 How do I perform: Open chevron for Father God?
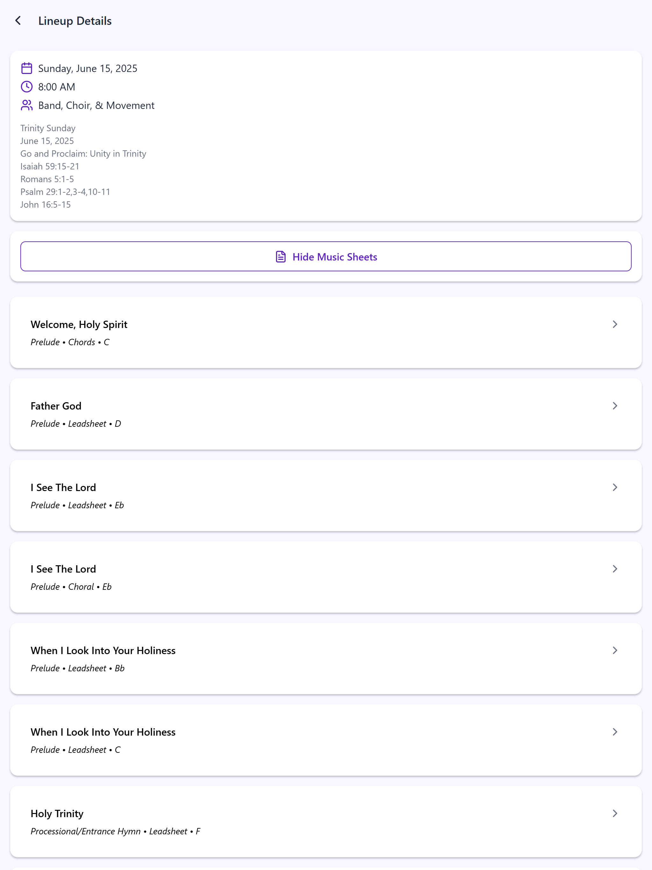[615, 405]
